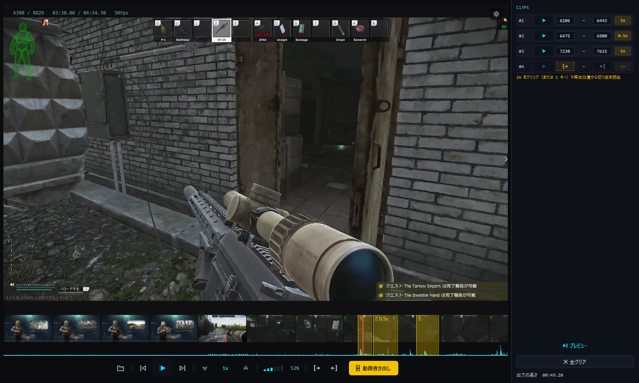The height and width of the screenshot is (383, 639).
Task: Select clip region 3 on the timeline
Action: pyautogui.click(x=427, y=334)
